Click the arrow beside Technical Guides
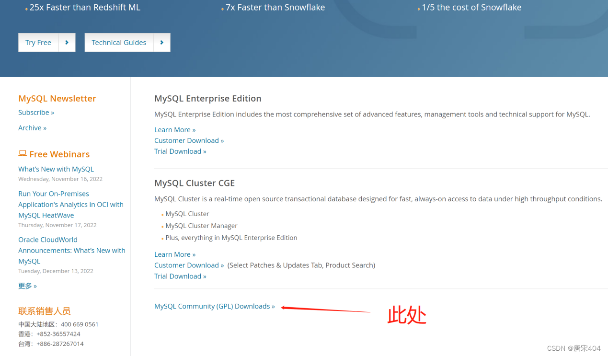 click(162, 43)
